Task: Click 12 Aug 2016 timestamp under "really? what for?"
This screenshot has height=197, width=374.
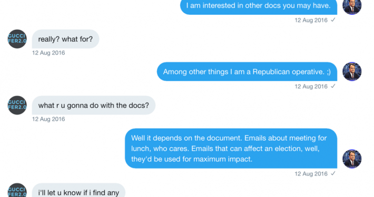Action: pos(48,53)
